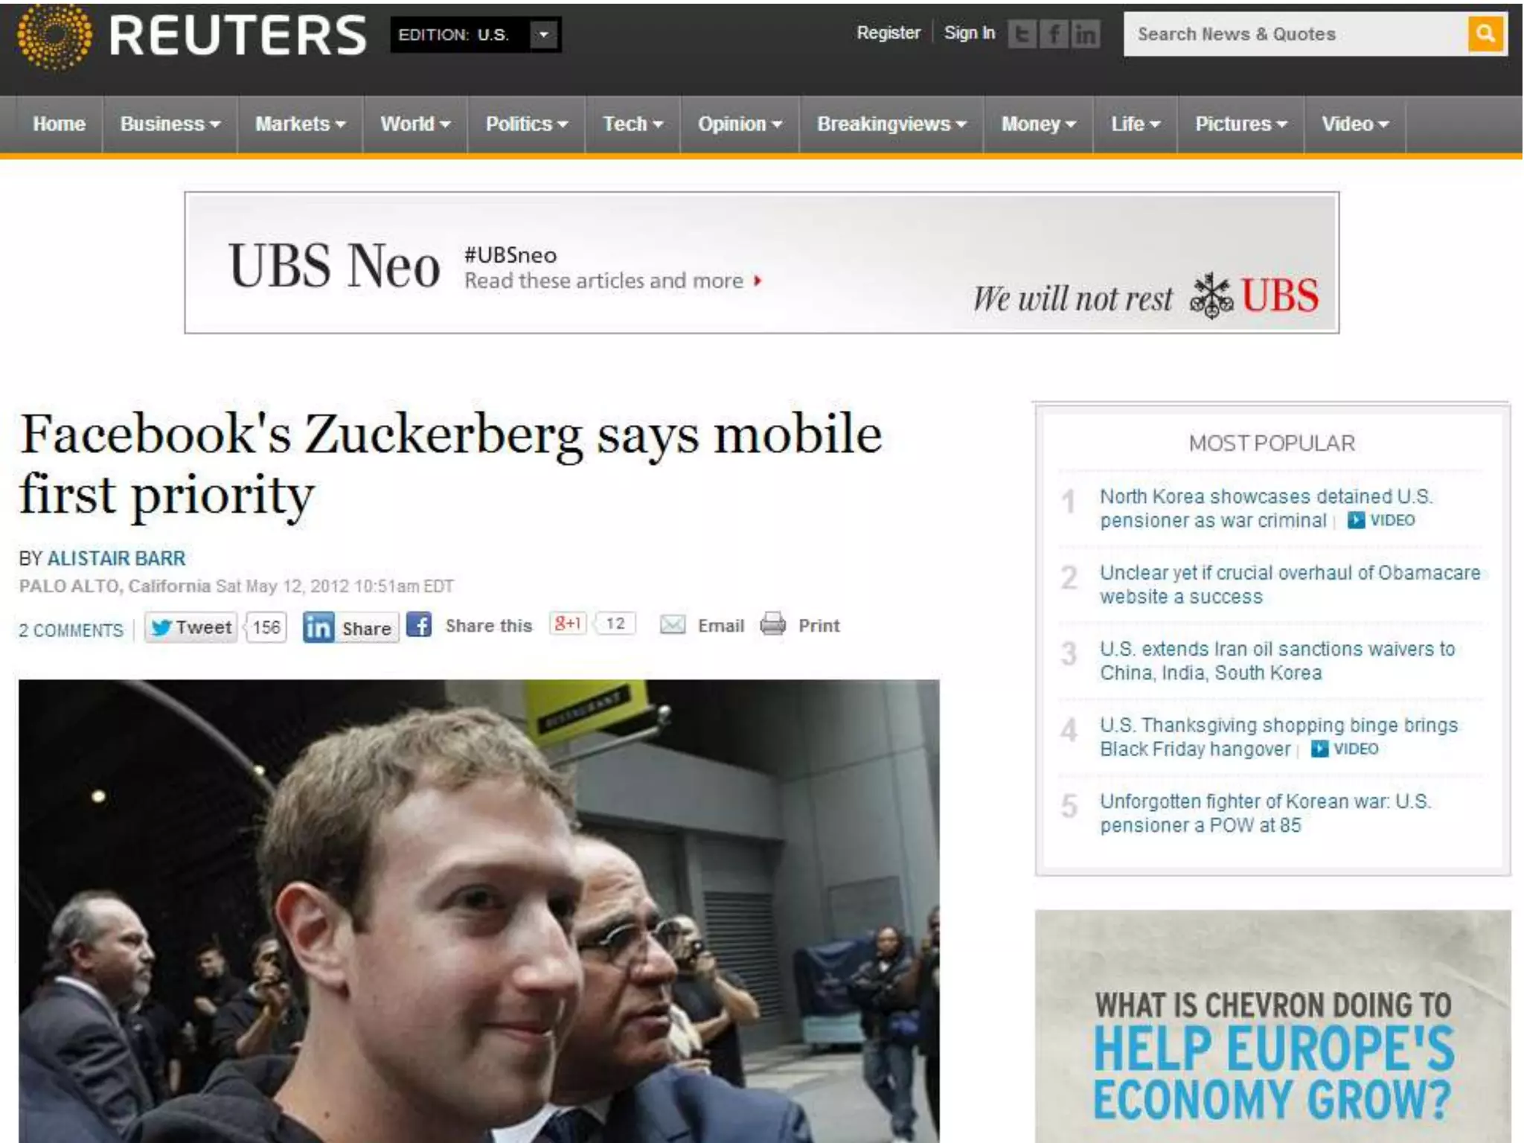The image size is (1524, 1143).
Task: Open Reuters Facebook icon in header
Action: tap(1054, 33)
